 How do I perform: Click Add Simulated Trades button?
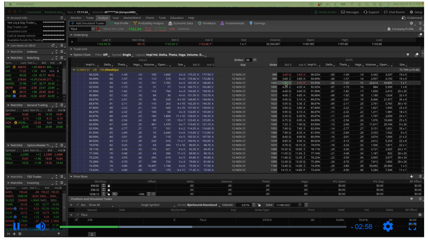click(88, 23)
